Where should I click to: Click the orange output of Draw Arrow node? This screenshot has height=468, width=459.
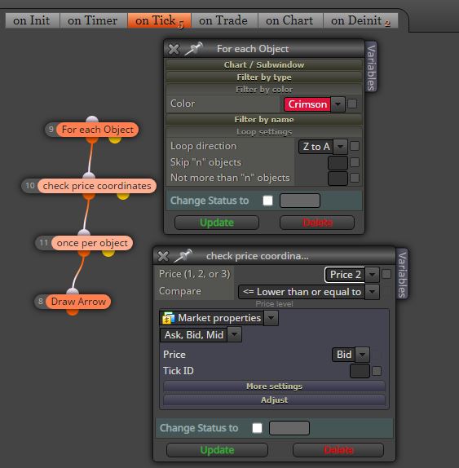(73, 311)
